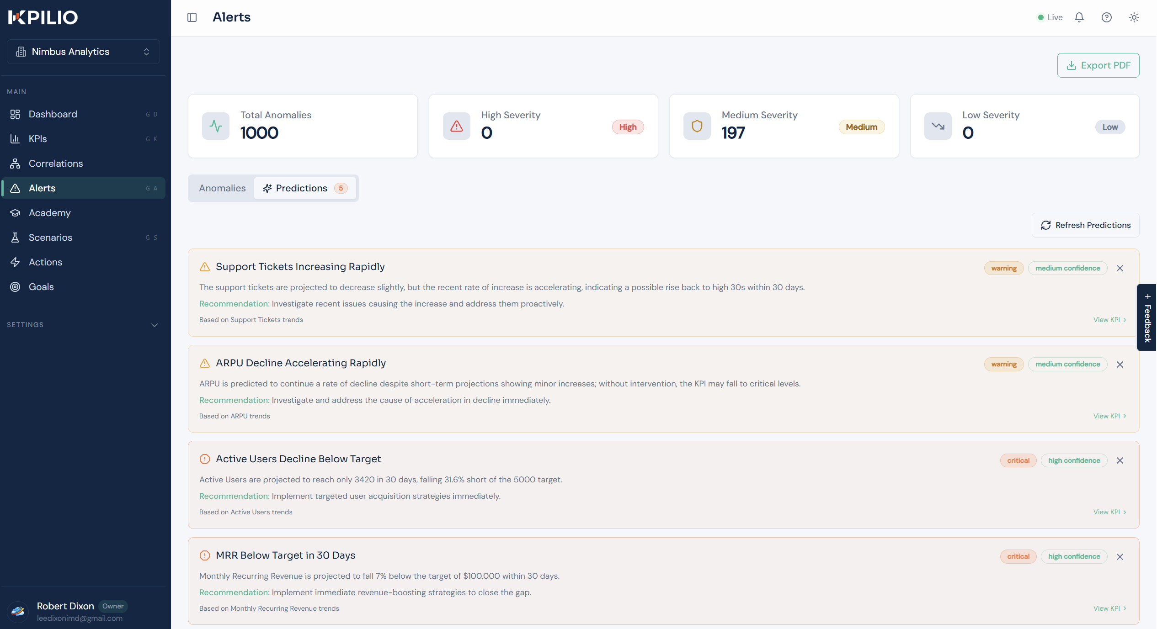Click the warning tag on Support Tickets alert
This screenshot has width=1157, height=629.
[x=1004, y=268]
